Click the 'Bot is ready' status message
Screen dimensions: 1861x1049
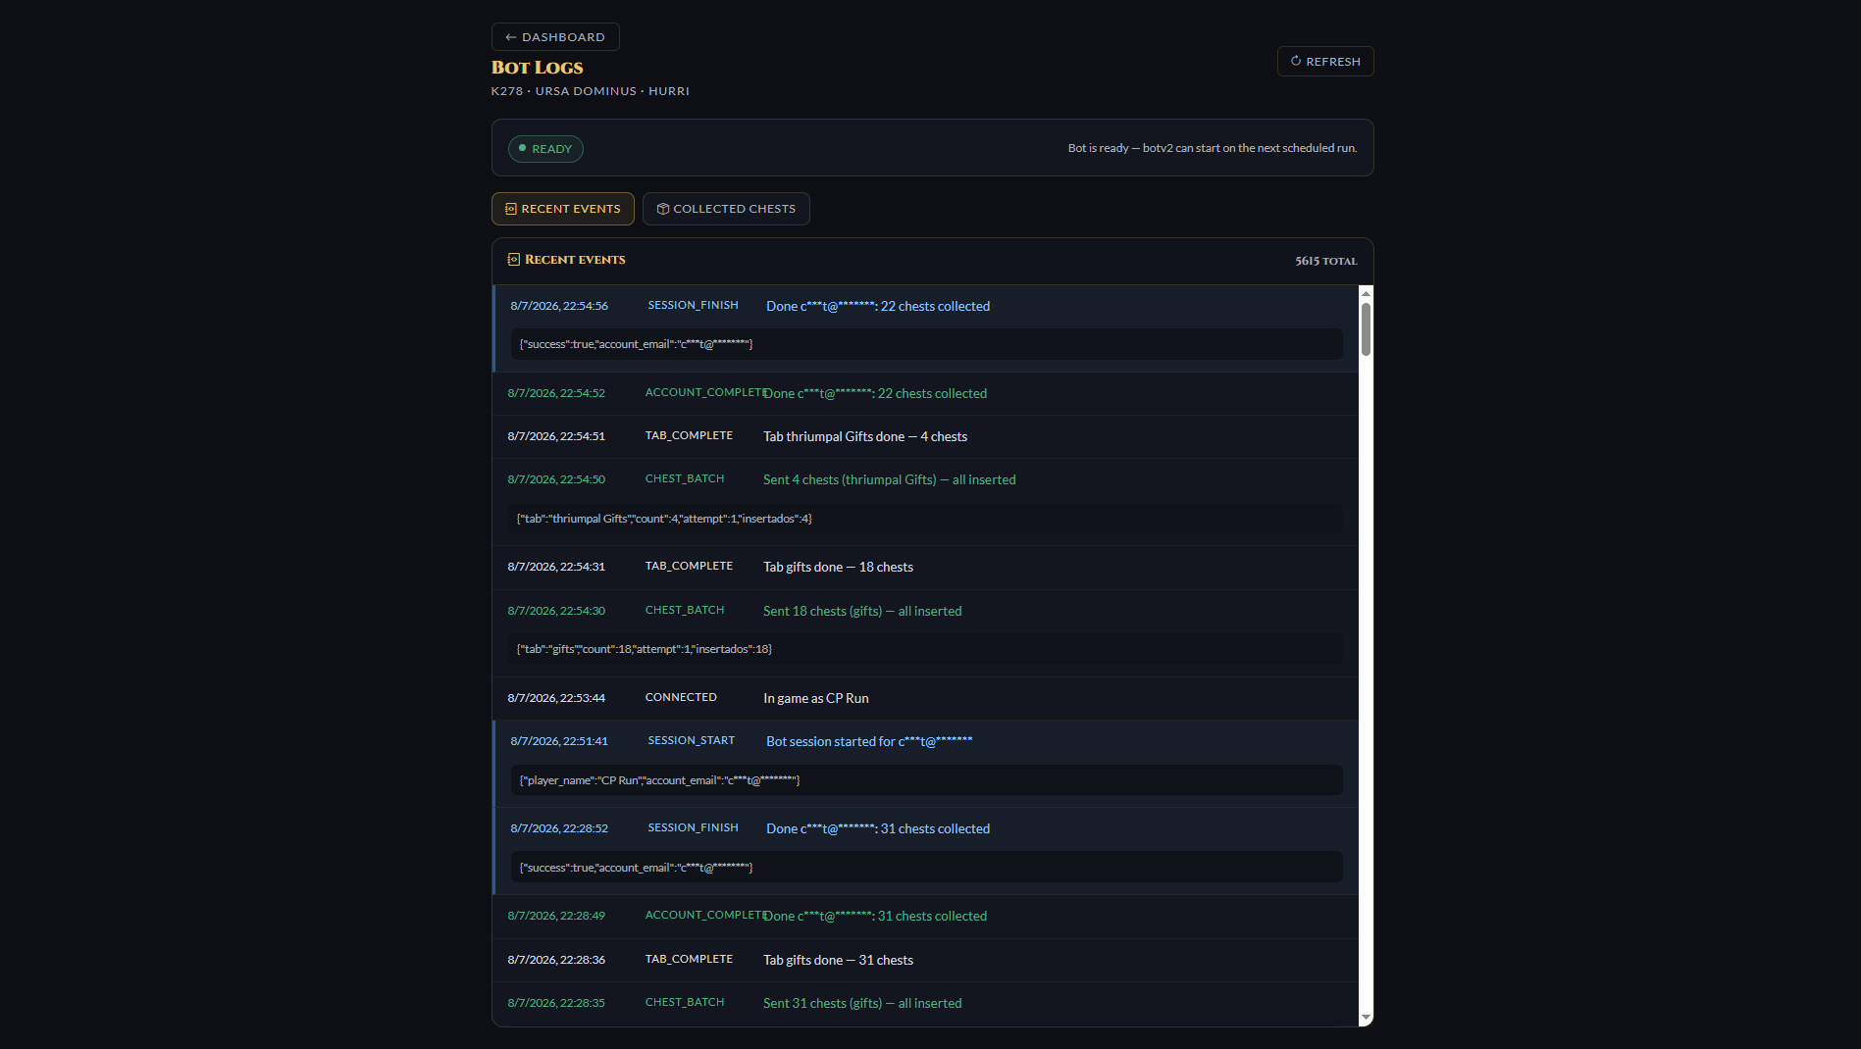click(1213, 148)
